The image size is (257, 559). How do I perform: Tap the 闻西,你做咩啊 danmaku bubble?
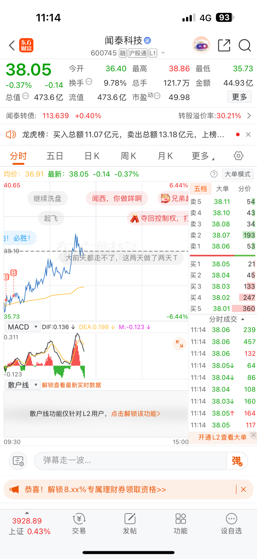tap(117, 198)
